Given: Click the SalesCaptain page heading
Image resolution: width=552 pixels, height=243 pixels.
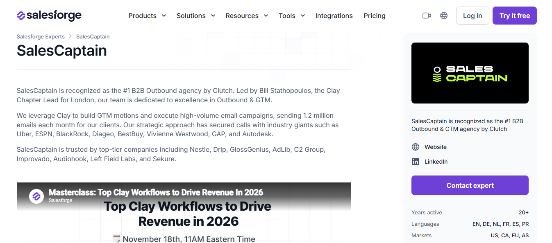Looking at the screenshot, I should click(62, 51).
